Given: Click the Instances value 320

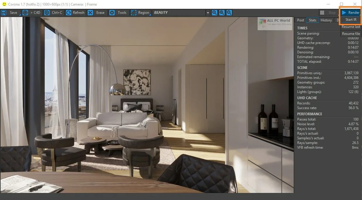Looking at the screenshot, I should [356, 87].
